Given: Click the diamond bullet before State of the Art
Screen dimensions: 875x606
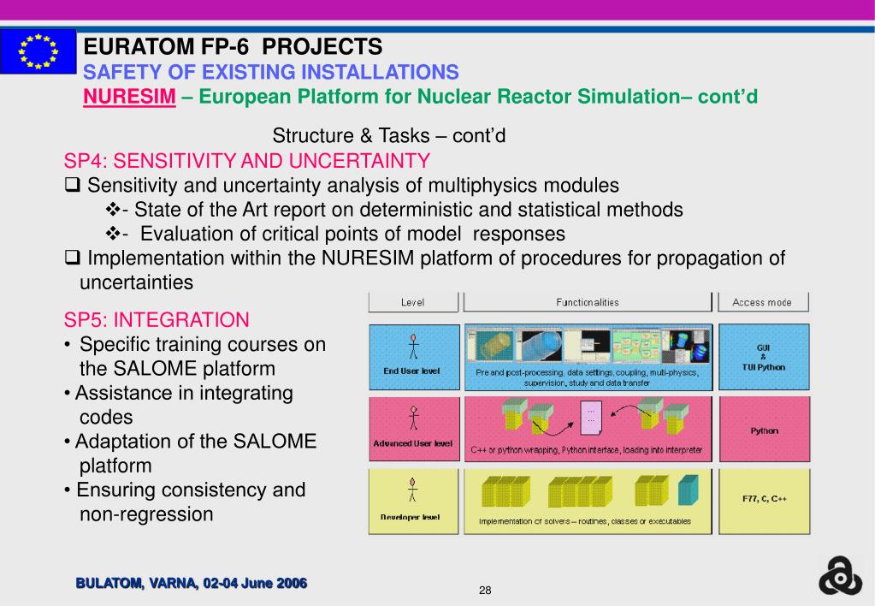Looking at the screenshot, I should click(x=113, y=210).
